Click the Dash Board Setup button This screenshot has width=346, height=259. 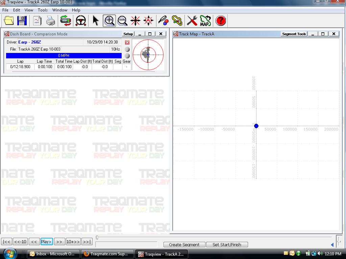click(128, 34)
